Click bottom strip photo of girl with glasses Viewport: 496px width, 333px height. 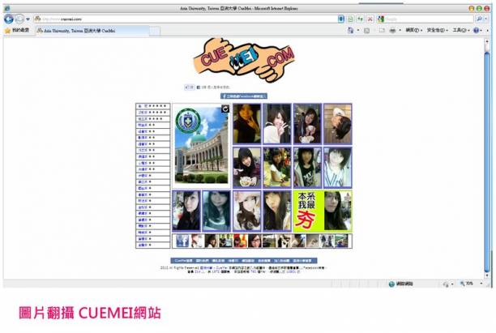click(254, 241)
